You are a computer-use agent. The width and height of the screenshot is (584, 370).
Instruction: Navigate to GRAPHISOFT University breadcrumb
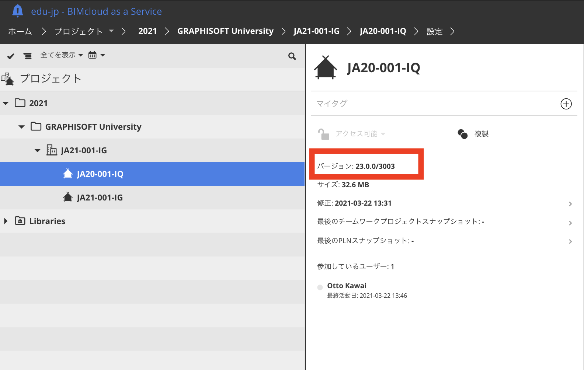click(x=225, y=31)
